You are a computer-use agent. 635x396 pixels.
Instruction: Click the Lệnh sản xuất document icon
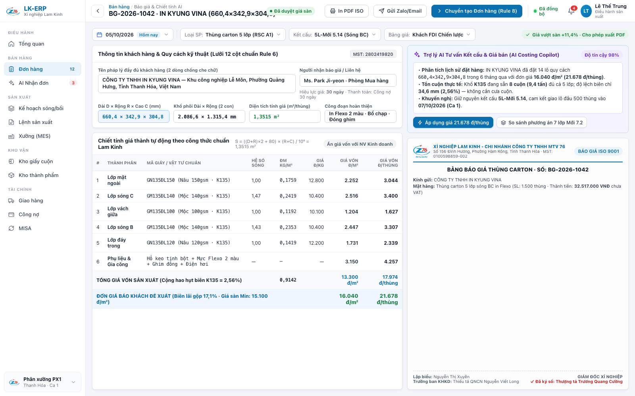tap(12, 122)
